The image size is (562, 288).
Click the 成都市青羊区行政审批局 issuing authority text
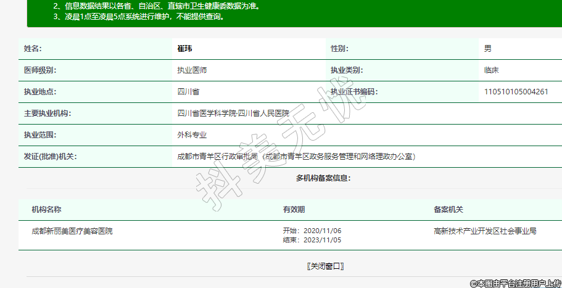[x=218, y=157]
